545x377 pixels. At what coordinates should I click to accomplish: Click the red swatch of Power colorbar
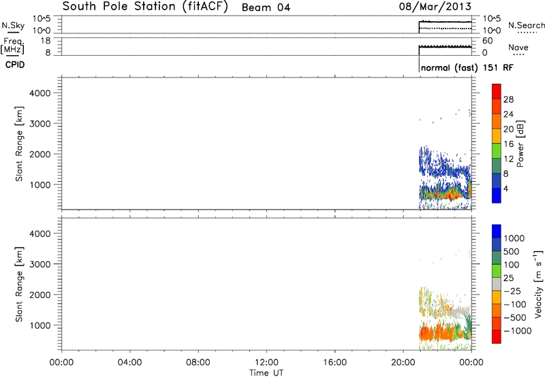point(497,90)
